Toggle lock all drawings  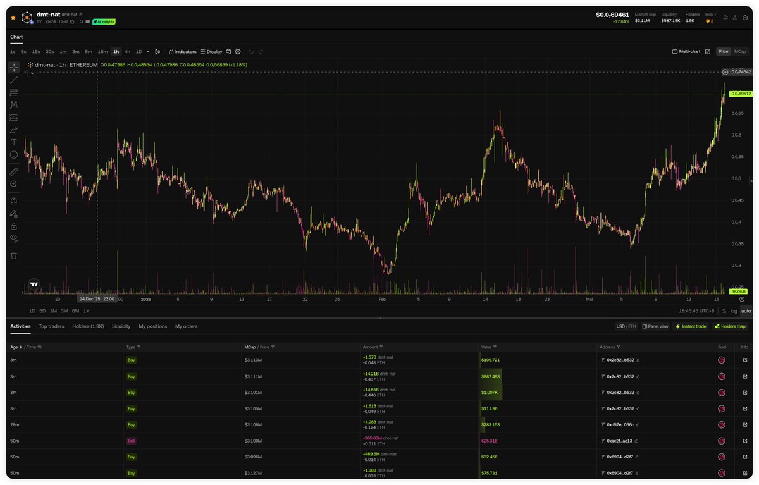pyautogui.click(x=14, y=226)
